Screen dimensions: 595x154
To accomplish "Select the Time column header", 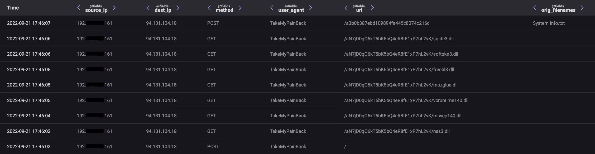I will [13, 8].
